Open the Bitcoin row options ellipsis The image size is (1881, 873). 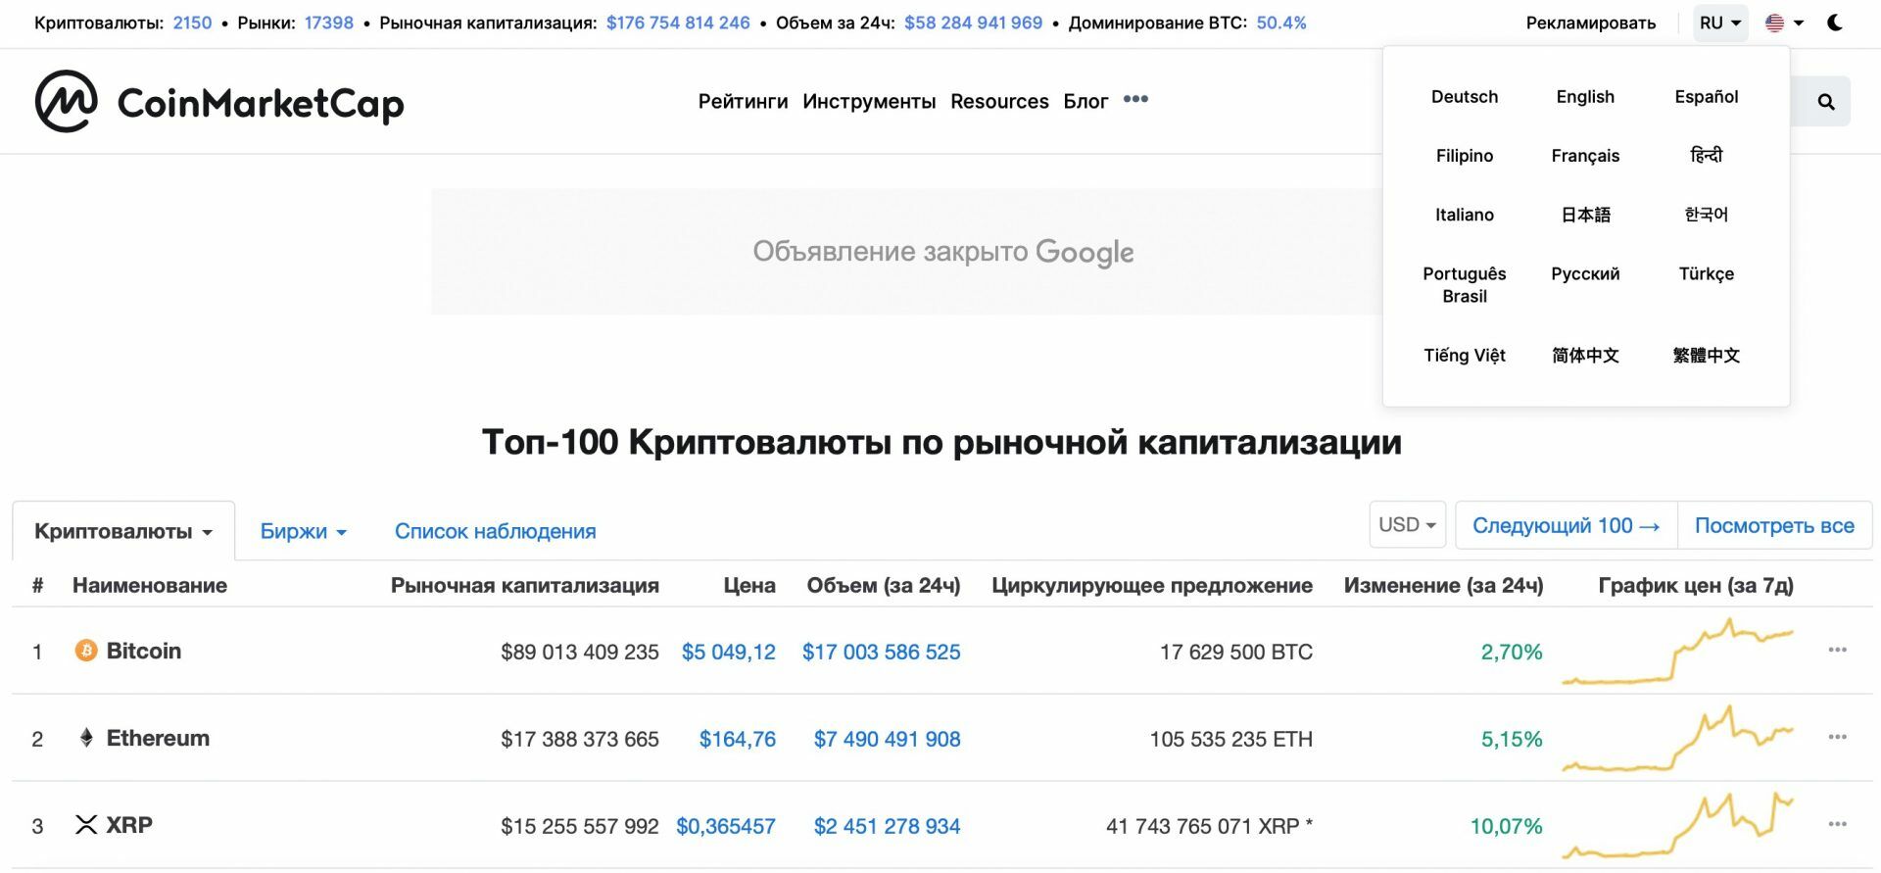(1837, 650)
